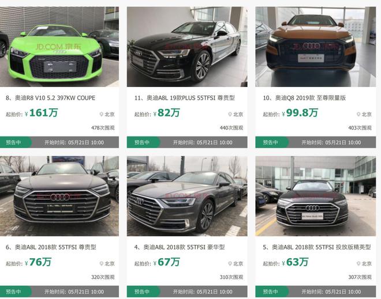381x299 pixels.
Task: Open the green Audi R8 V10 photo
Action: coord(59,47)
